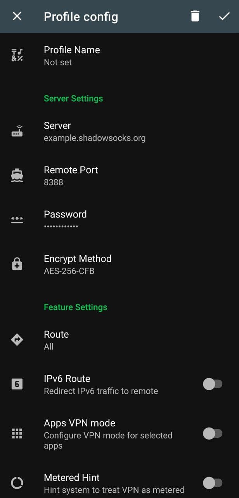Open the Server example.shadowsocks.org entry
The image size is (239, 498).
click(95, 132)
